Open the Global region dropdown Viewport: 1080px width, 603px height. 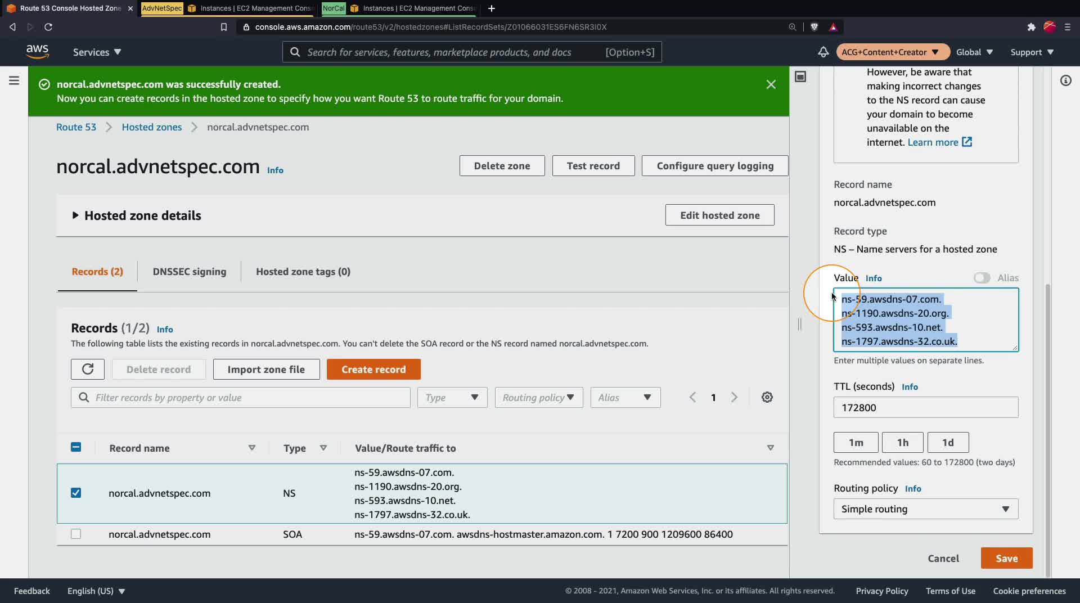point(974,52)
